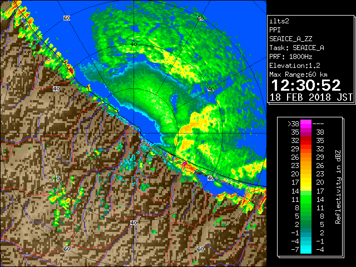
Task: Select the date '18 FEB 2018 JST'
Action: [x=311, y=97]
